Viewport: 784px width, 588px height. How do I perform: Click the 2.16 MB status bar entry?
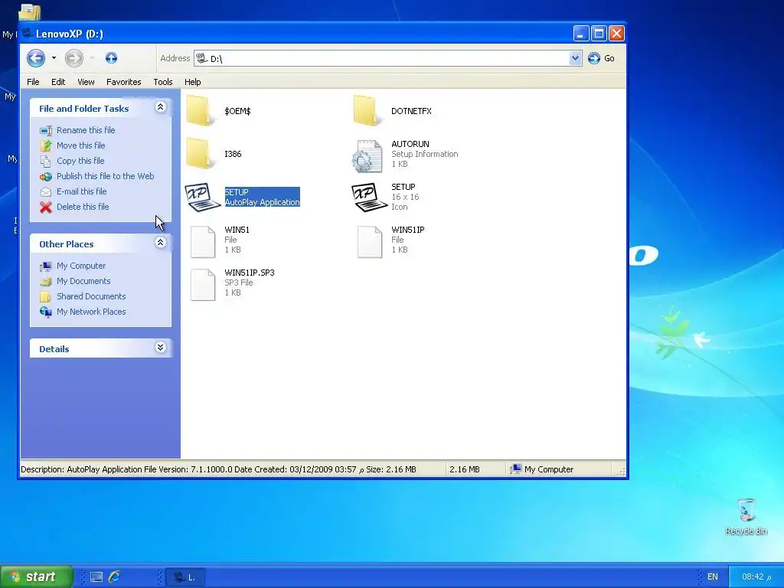click(465, 469)
